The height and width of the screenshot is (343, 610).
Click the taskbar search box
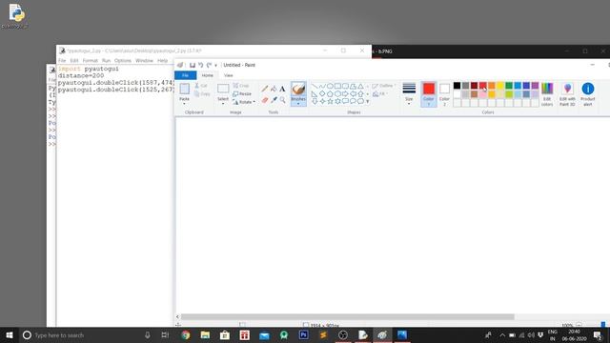[87, 335]
